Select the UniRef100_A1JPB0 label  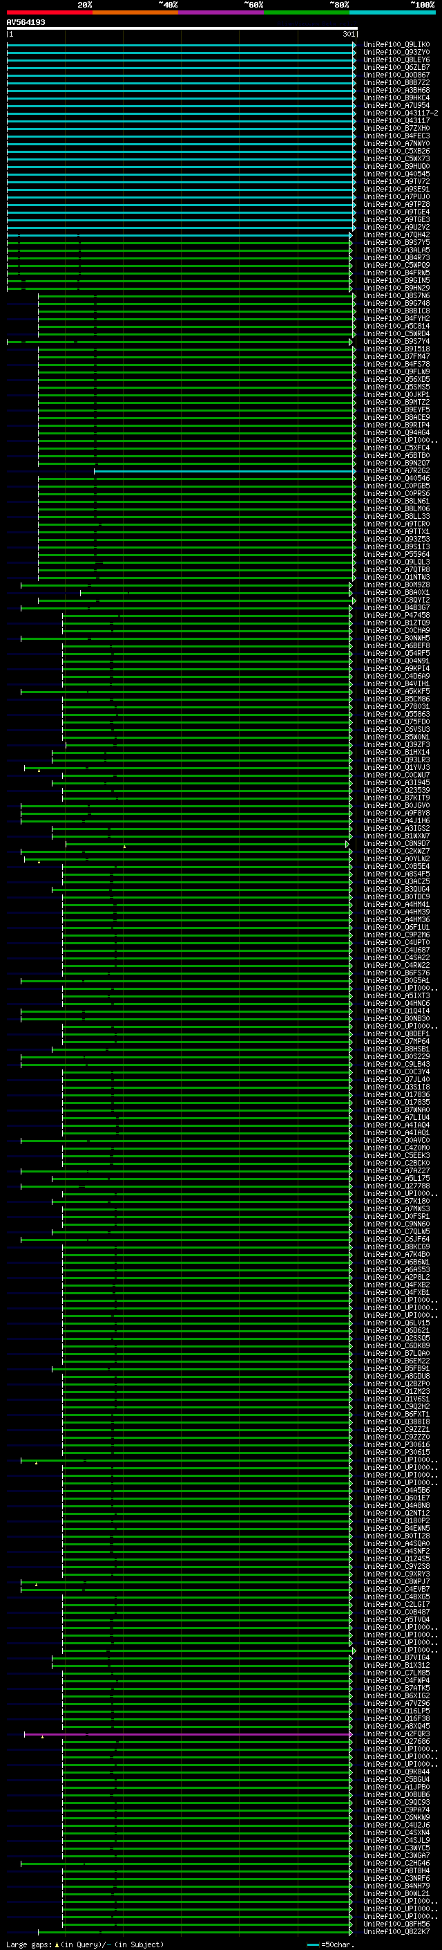[396, 1787]
